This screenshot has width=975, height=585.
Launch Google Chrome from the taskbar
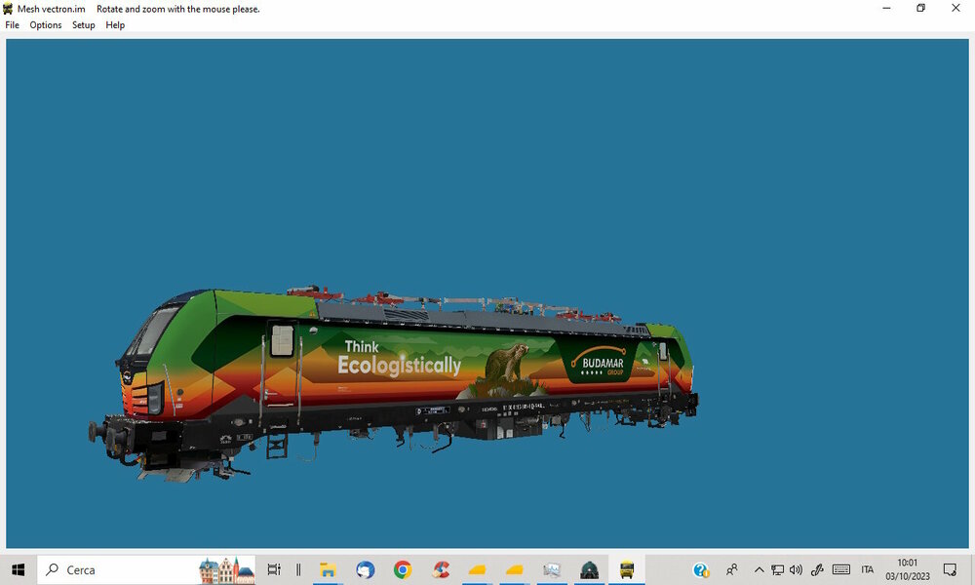[403, 569]
